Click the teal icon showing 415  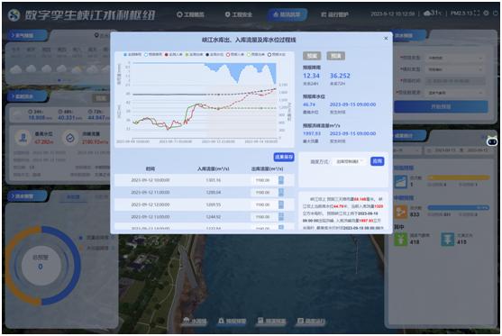(x=448, y=240)
